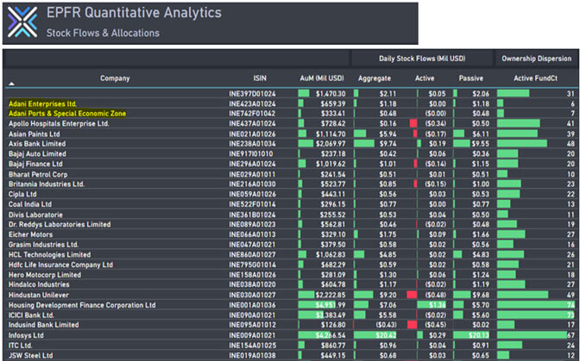
Task: Select Hero Motocorp Limited row
Action: (x=292, y=275)
